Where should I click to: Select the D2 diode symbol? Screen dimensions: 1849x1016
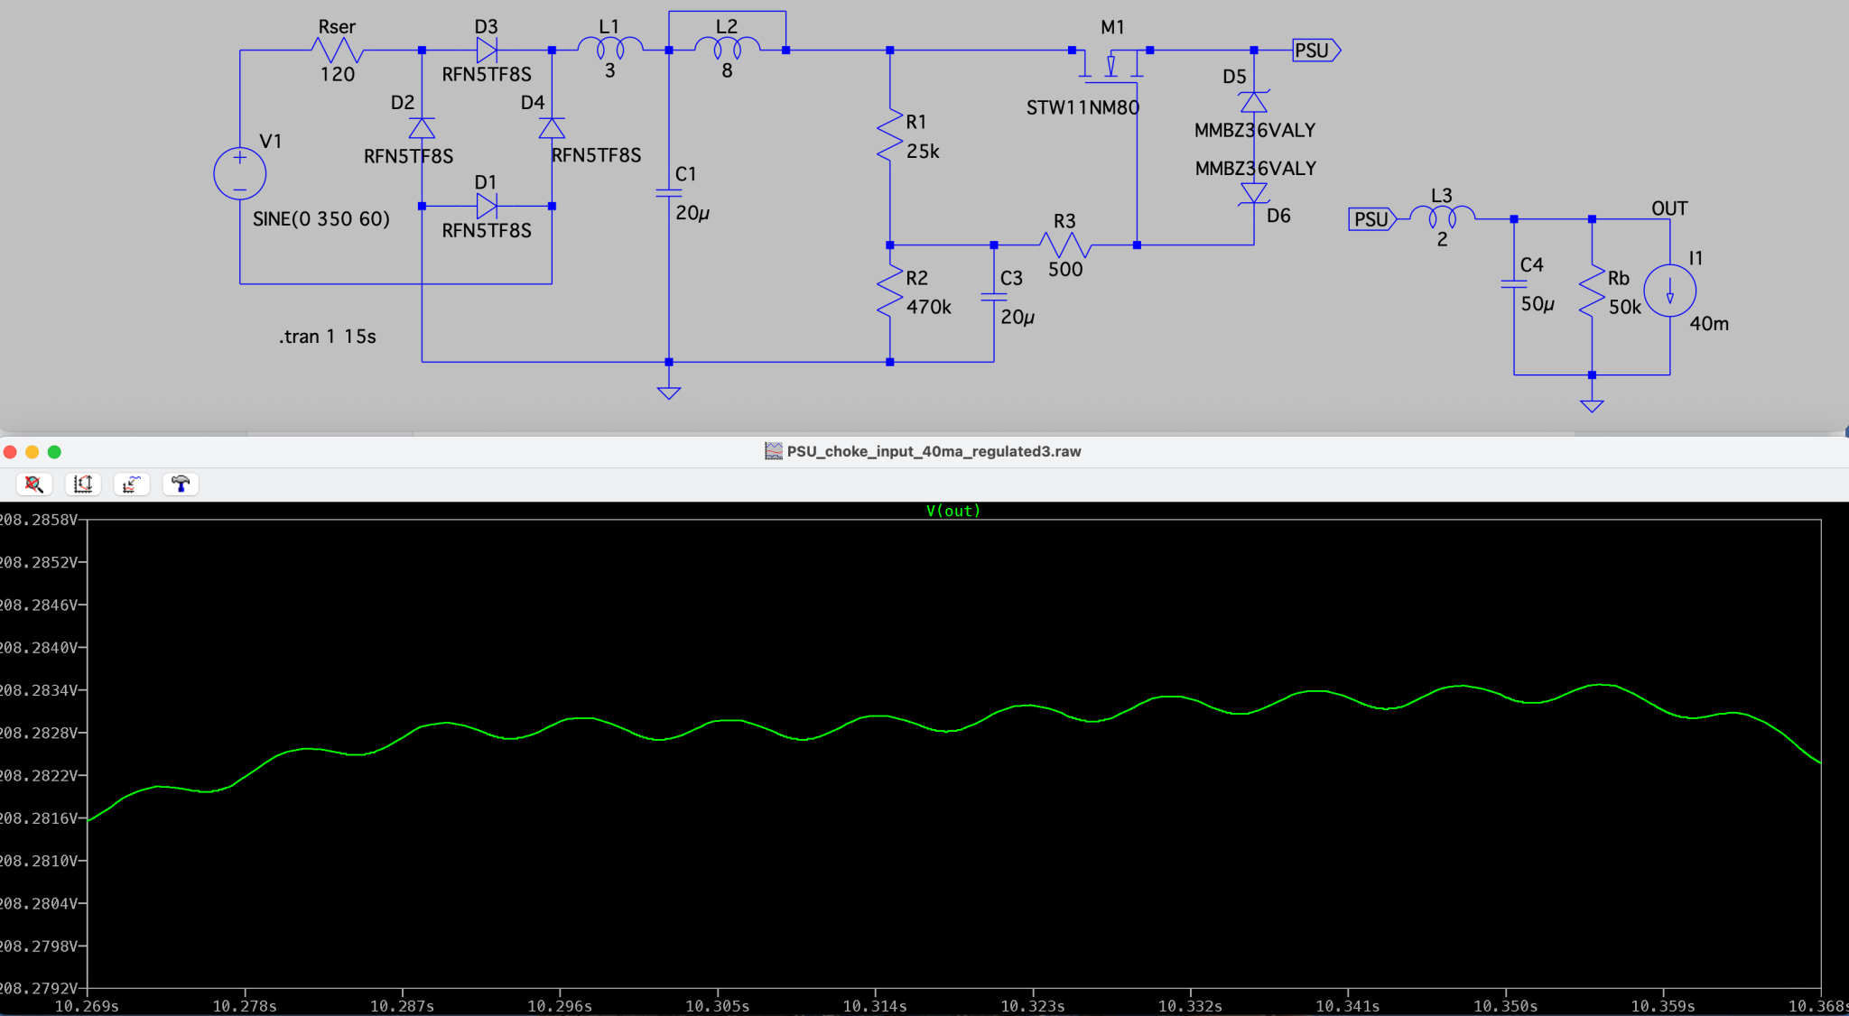[422, 128]
